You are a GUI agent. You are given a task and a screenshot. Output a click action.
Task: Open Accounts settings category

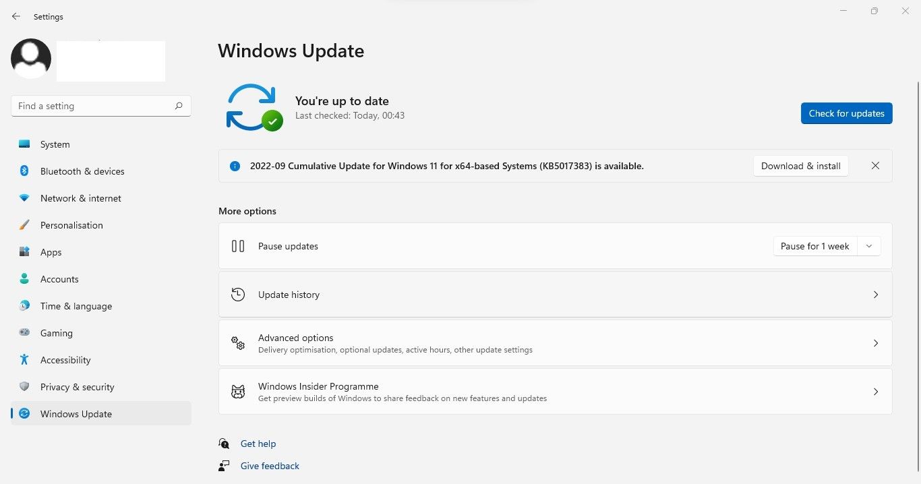pos(101,279)
